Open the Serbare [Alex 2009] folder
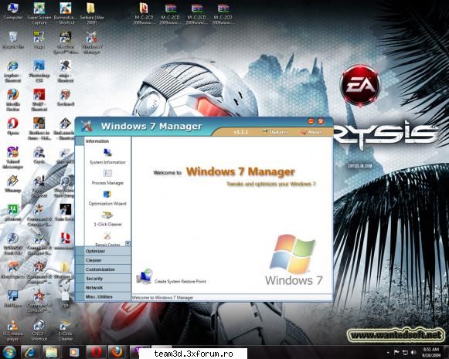This screenshot has height=359, width=449. (92, 13)
